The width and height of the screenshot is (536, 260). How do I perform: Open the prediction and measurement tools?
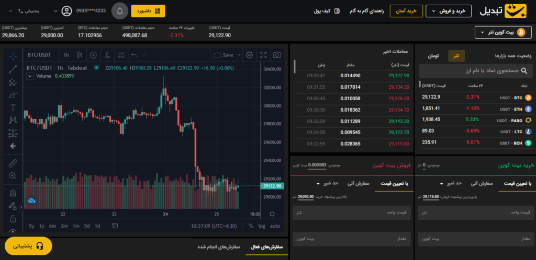(x=13, y=133)
